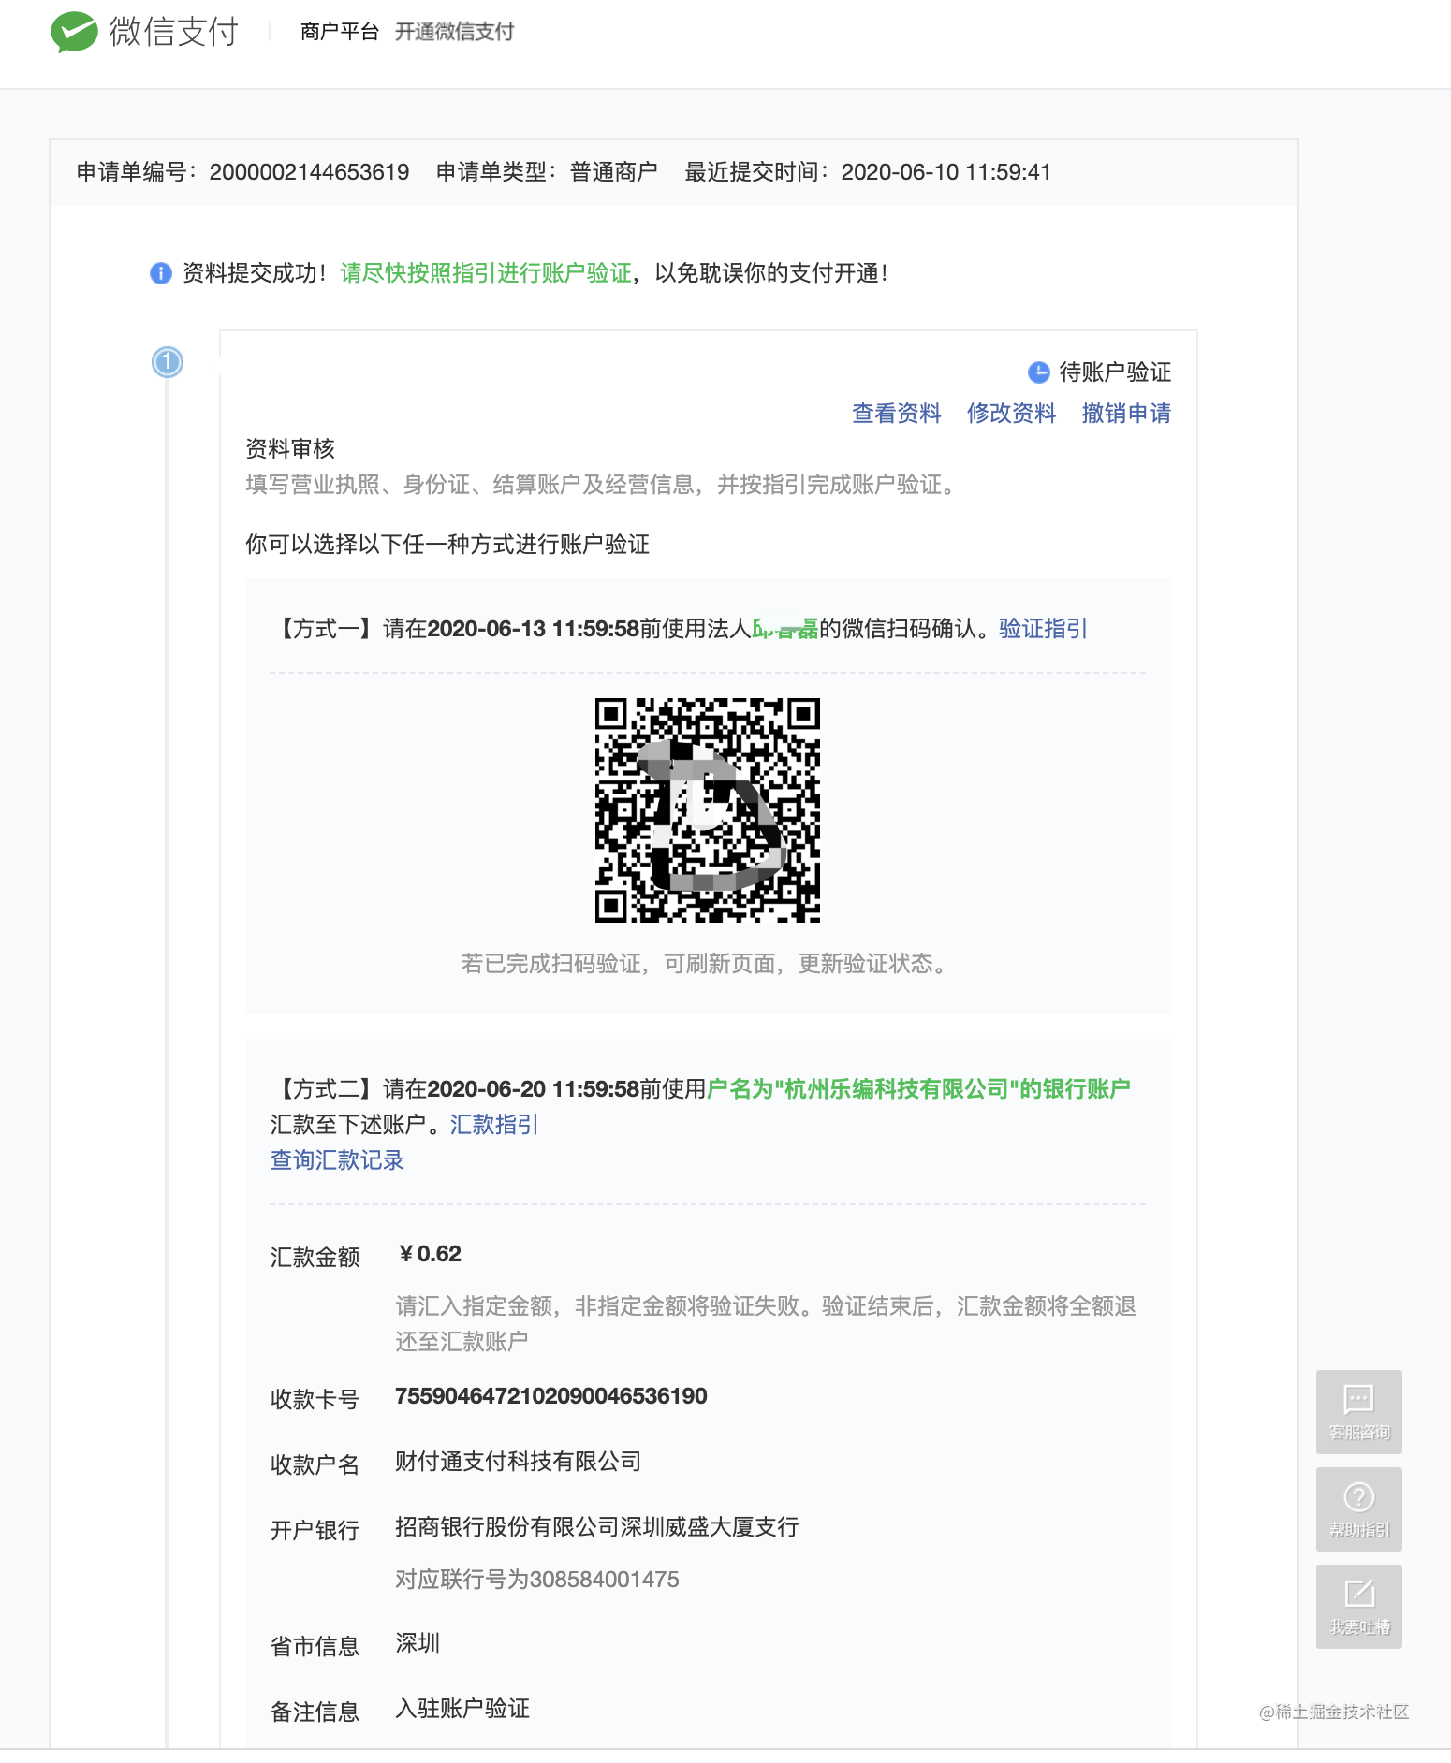This screenshot has height=1763, width=1451.
Task: Open the 修改资料 link
Action: (1012, 414)
